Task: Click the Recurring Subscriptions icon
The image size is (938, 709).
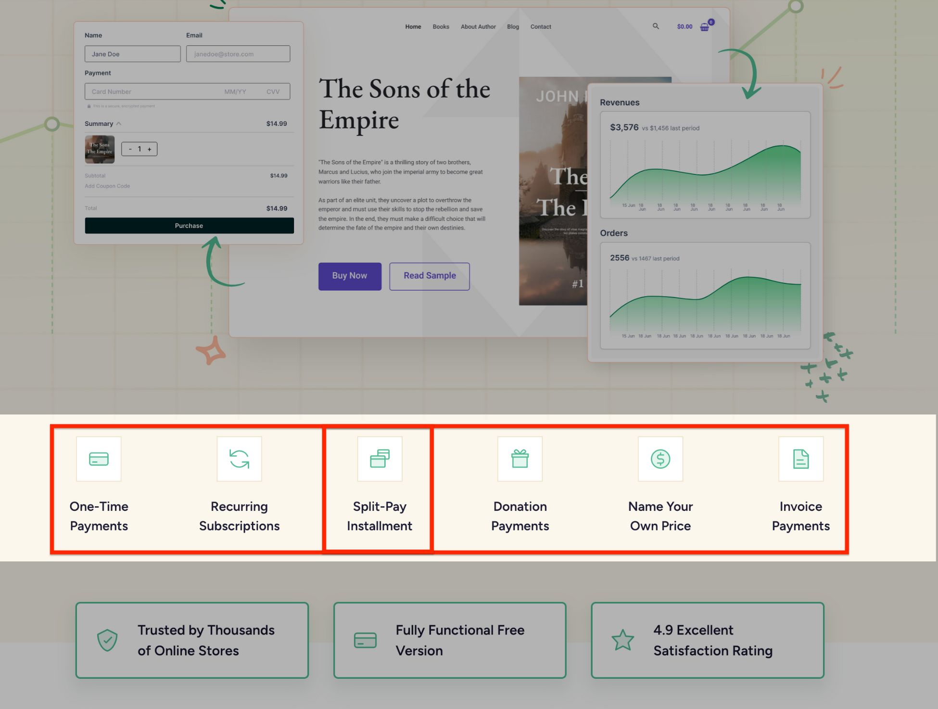Action: pyautogui.click(x=238, y=458)
